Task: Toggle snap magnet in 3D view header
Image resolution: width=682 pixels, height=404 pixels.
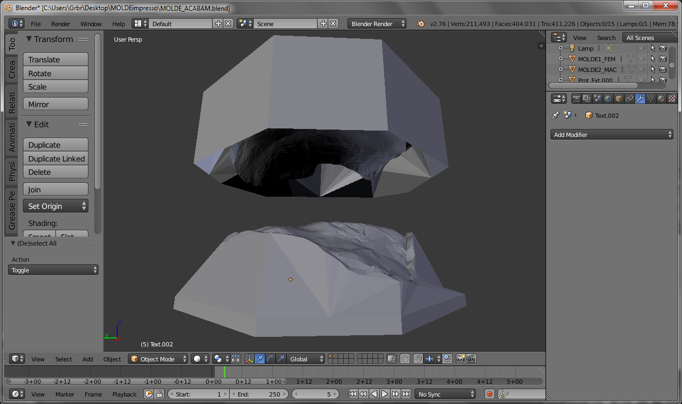Action: 418,359
